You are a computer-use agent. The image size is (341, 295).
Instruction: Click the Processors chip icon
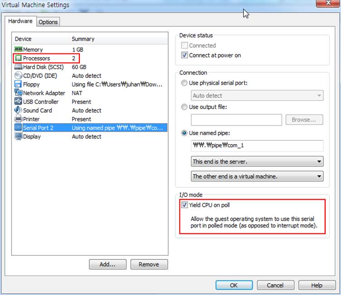18,58
